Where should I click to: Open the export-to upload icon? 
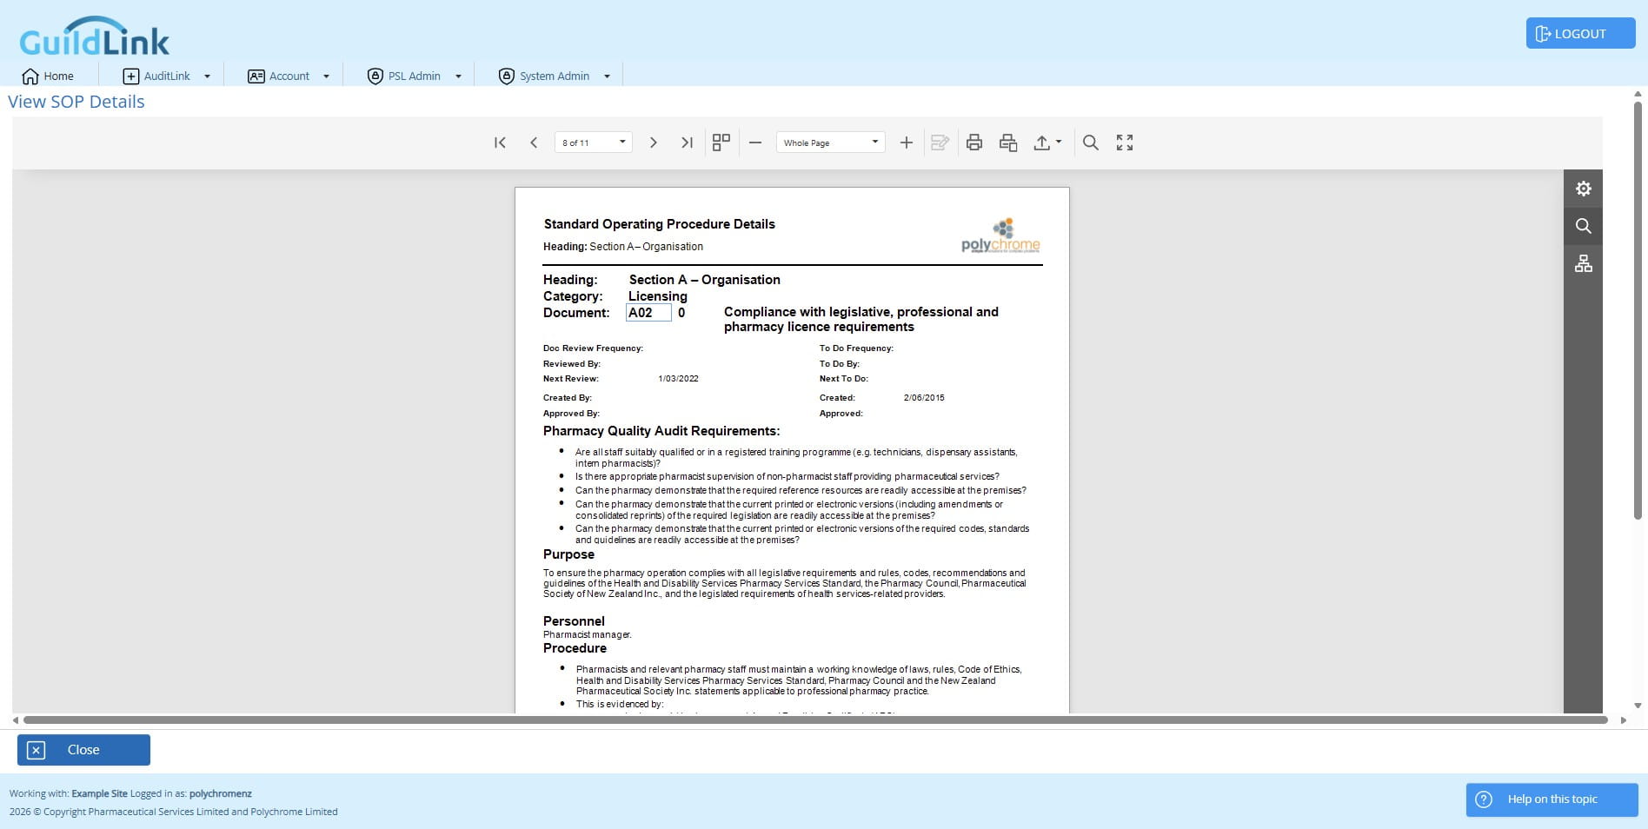[x=1042, y=143]
